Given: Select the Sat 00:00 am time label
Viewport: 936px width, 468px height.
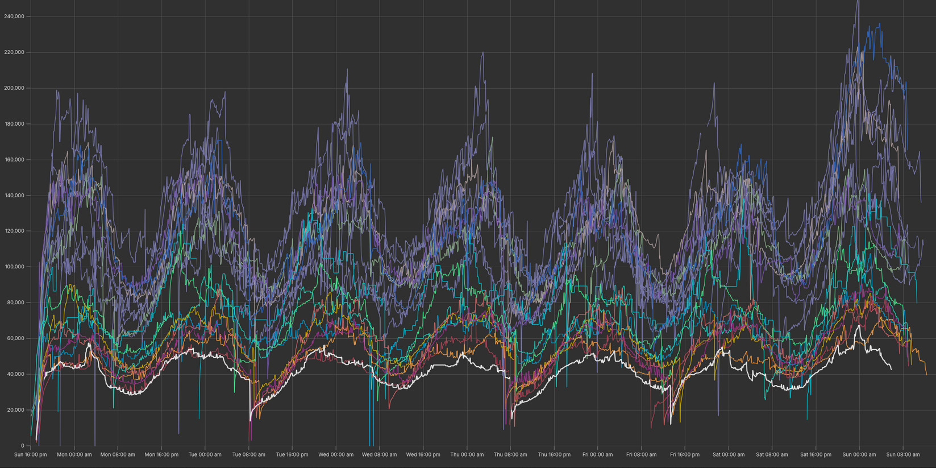Looking at the screenshot, I should 729,454.
